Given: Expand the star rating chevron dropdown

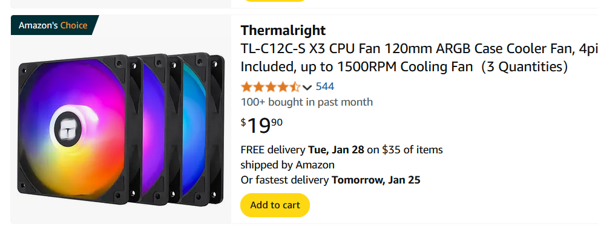Looking at the screenshot, I should [307, 88].
